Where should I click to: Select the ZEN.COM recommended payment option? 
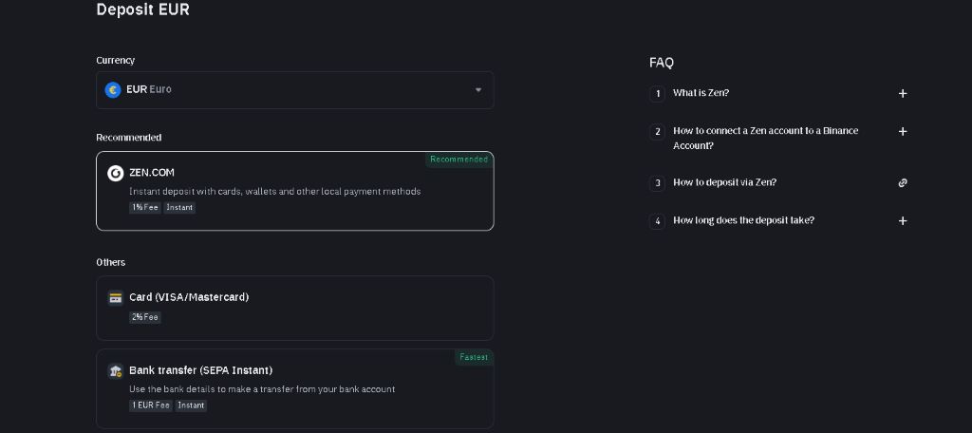coord(294,191)
